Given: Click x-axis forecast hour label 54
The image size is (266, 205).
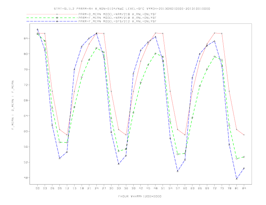Looking at the screenshot, I should [170, 188].
